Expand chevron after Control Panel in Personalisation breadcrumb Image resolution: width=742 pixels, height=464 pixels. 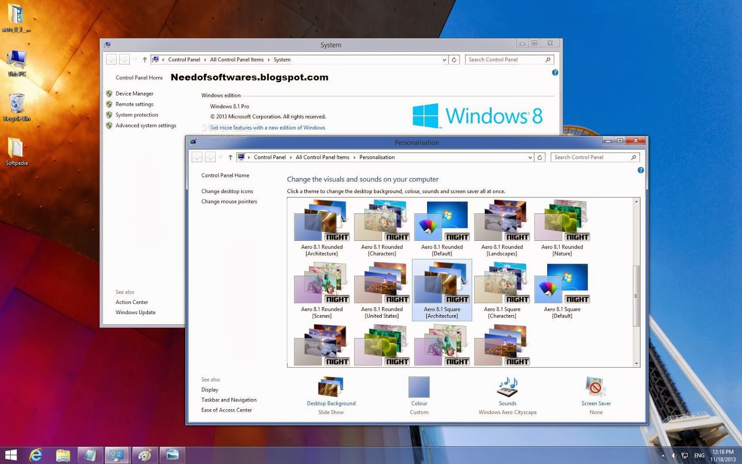[x=291, y=157]
